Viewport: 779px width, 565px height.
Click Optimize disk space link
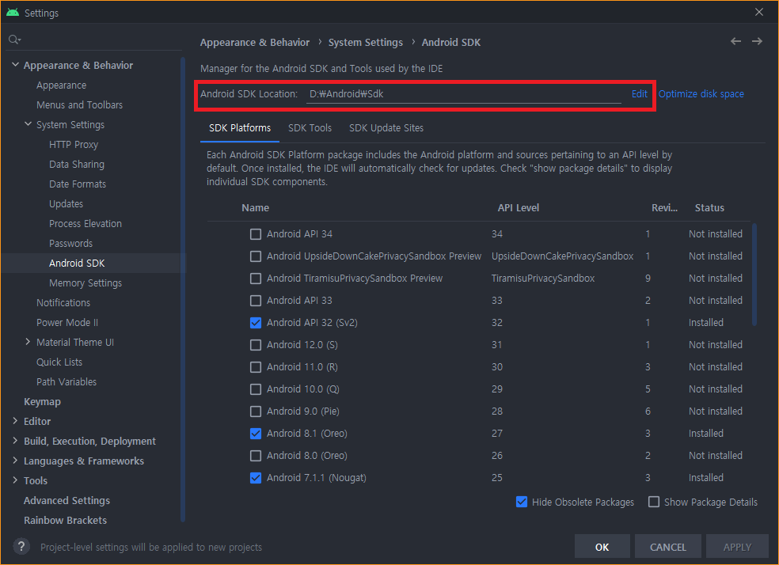701,94
